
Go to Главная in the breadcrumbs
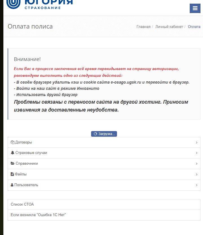pyautogui.click(x=144, y=27)
